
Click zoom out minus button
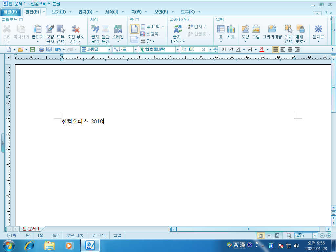322,236
